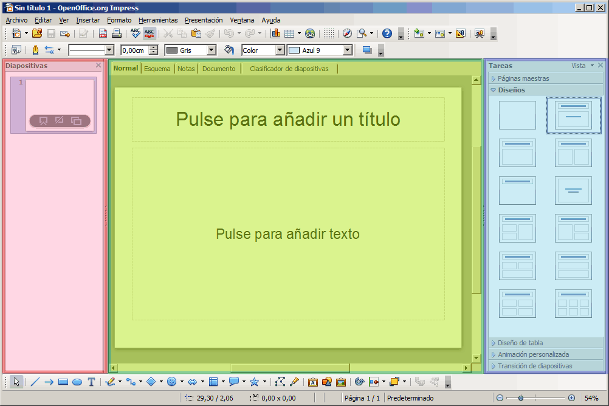
Task: Insert a chart from the toolbar
Action: (275, 33)
